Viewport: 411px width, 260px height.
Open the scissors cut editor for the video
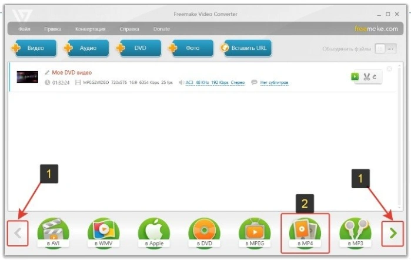pyautogui.click(x=366, y=77)
